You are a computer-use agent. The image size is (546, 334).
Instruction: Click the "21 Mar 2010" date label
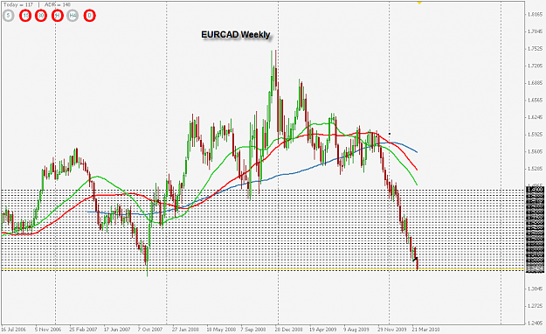click(425, 329)
